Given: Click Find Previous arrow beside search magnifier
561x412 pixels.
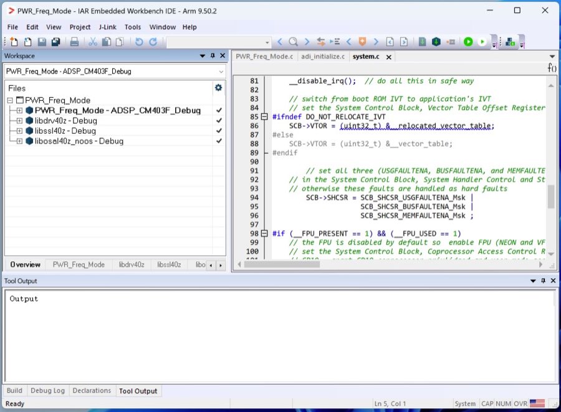Looking at the screenshot, I should [280, 42].
